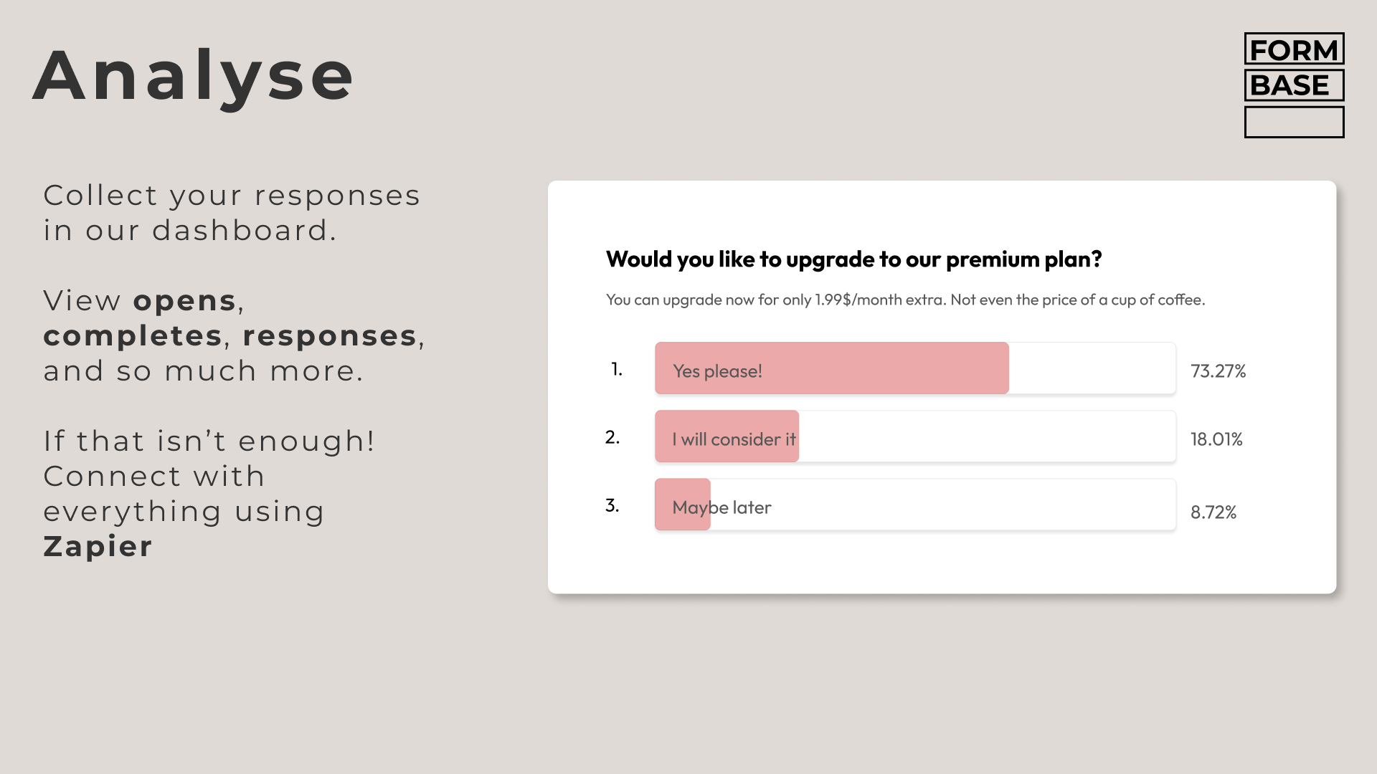Viewport: 1377px width, 774px height.
Task: Click the FORM box in logo
Action: 1294,49
